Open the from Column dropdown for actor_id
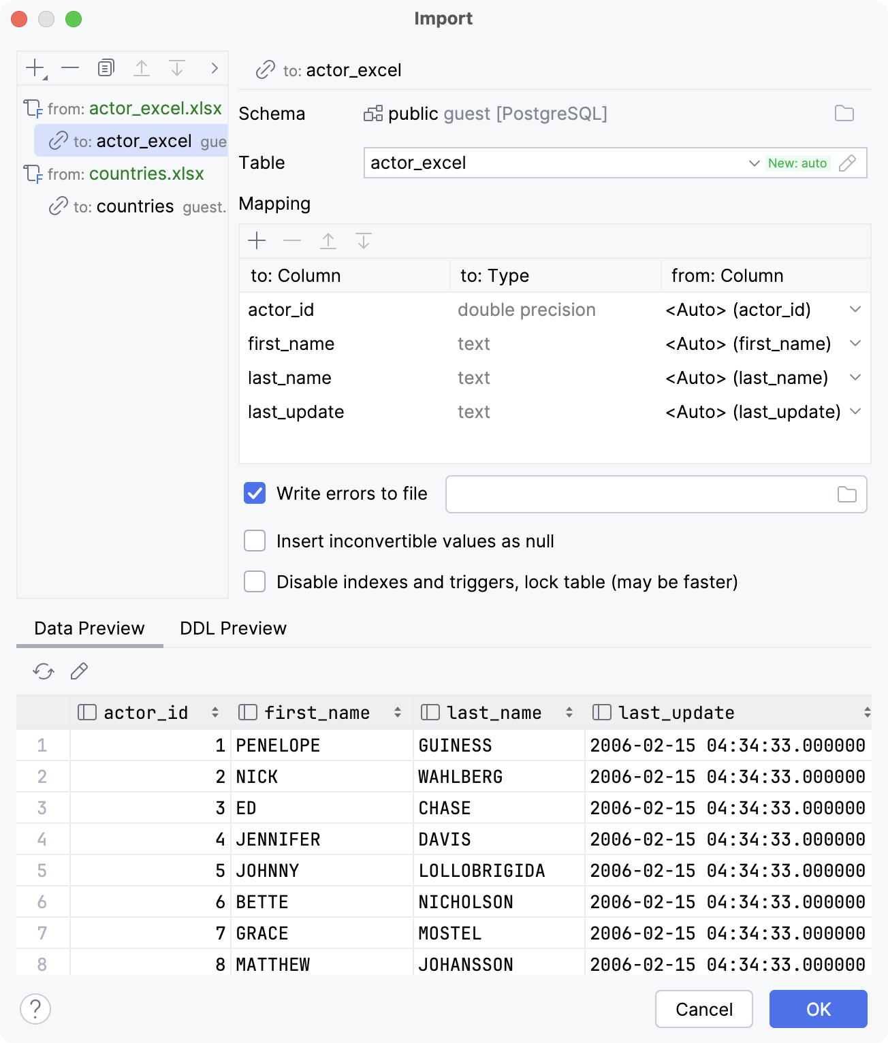 [855, 310]
